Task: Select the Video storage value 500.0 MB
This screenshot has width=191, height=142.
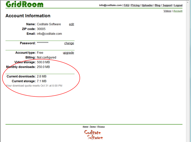Action: (x=43, y=62)
